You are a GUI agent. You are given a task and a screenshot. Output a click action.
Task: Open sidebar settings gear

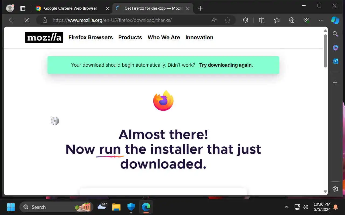click(x=335, y=189)
